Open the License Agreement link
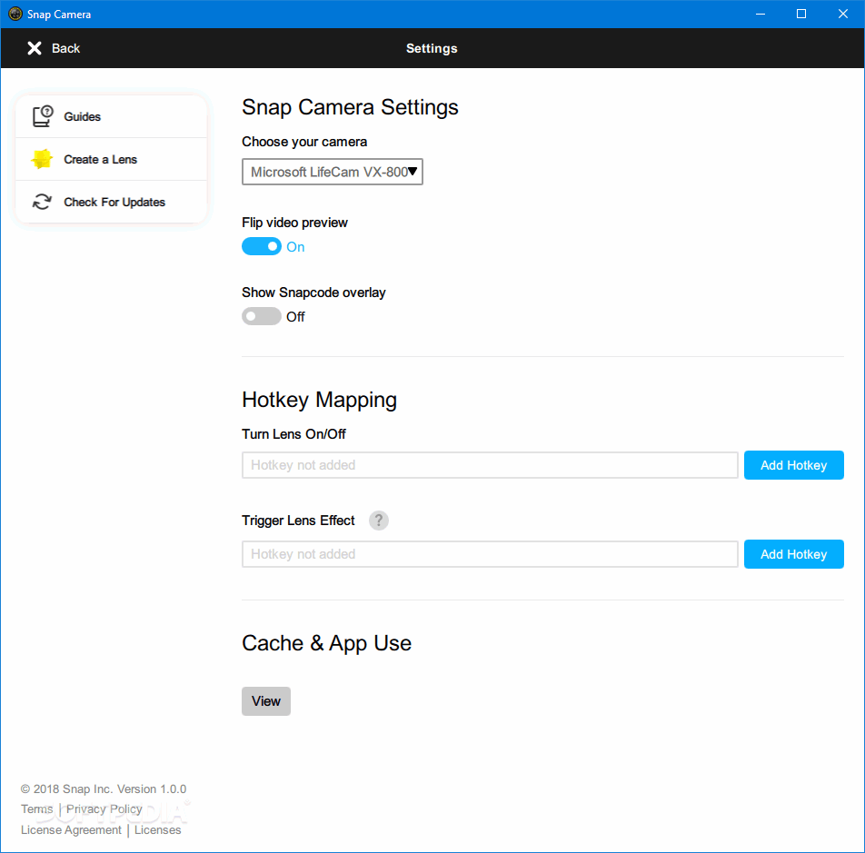This screenshot has height=853, width=865. pyautogui.click(x=71, y=830)
